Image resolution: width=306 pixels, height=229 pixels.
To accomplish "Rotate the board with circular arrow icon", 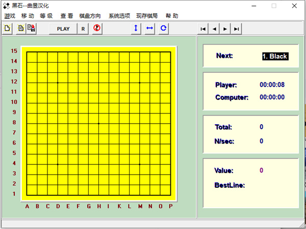I will (163, 28).
